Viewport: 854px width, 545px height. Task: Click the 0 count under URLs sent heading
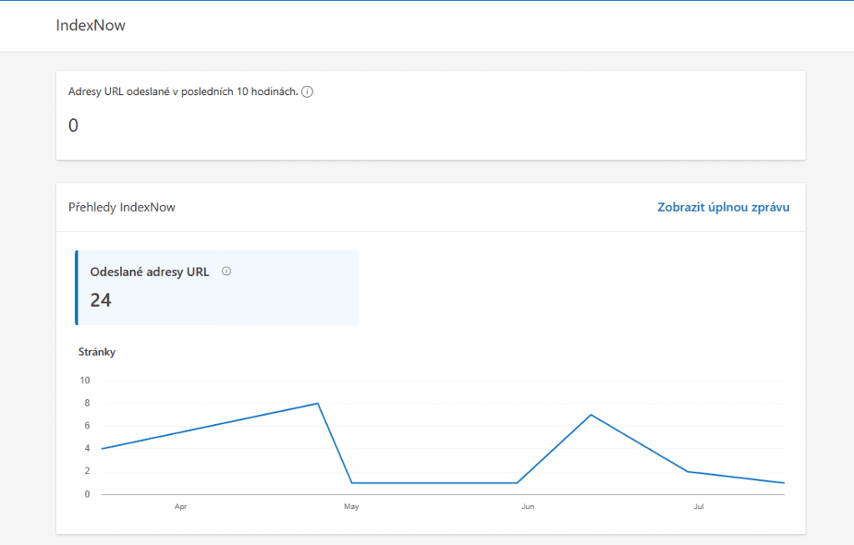[73, 126]
